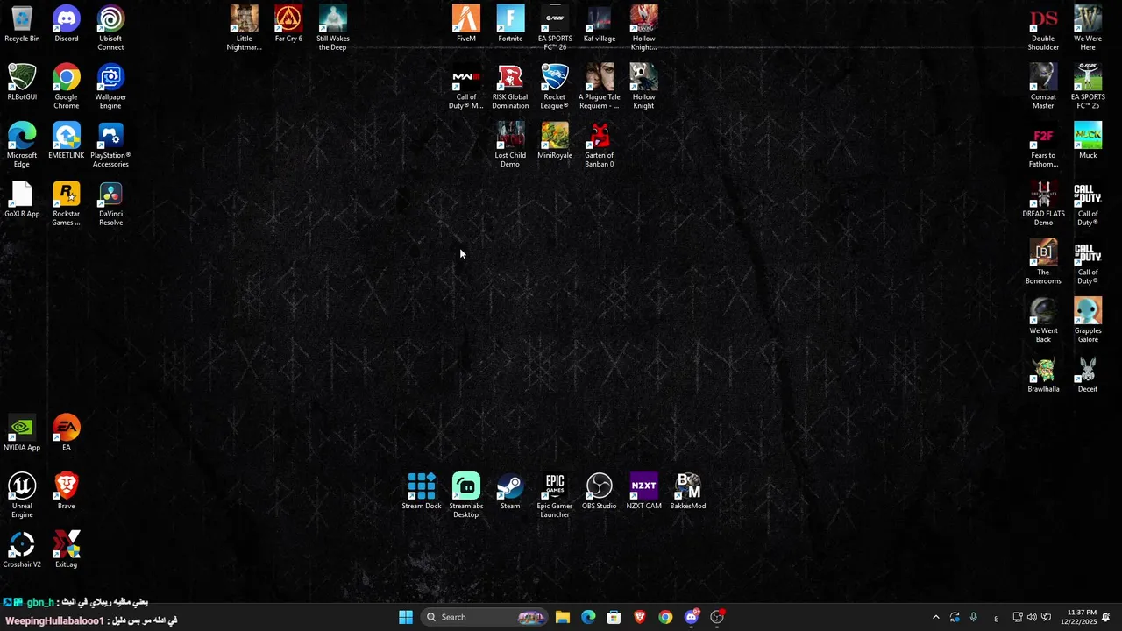1122x631 pixels.
Task: Open Still Wakes the Deep
Action: (x=333, y=28)
